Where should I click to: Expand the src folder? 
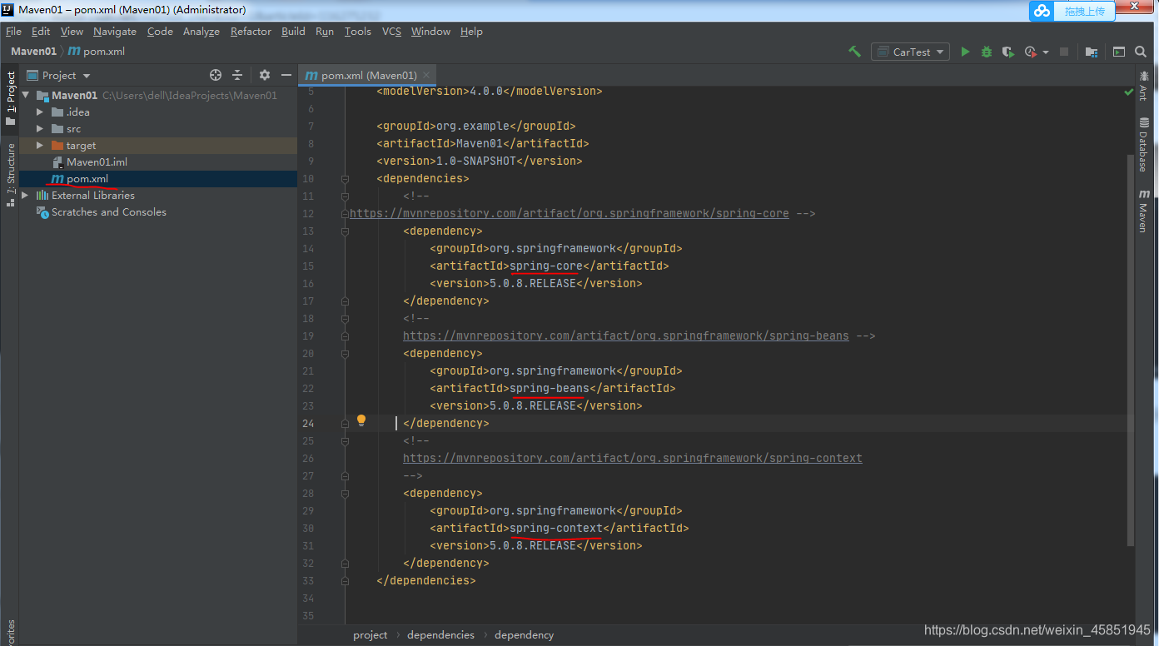tap(39, 129)
